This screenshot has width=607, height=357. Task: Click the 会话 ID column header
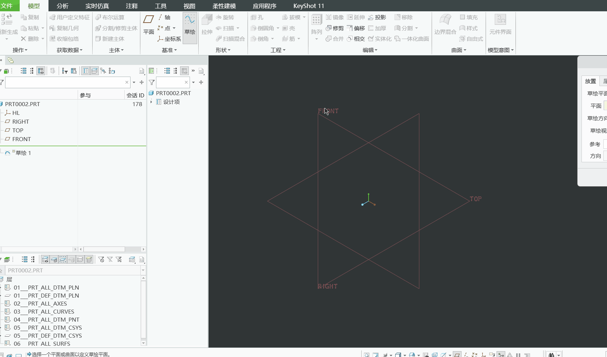(135, 95)
